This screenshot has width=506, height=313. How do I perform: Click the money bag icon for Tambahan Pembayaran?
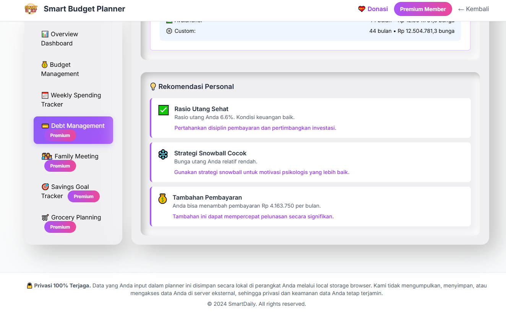coord(162,199)
